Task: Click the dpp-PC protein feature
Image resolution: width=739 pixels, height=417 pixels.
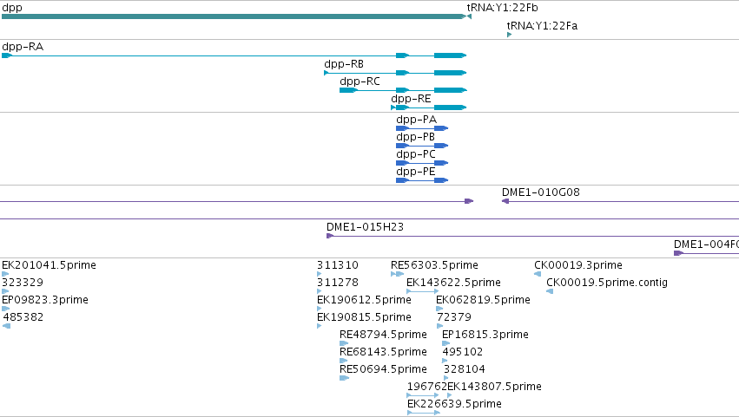Action: coord(422,163)
